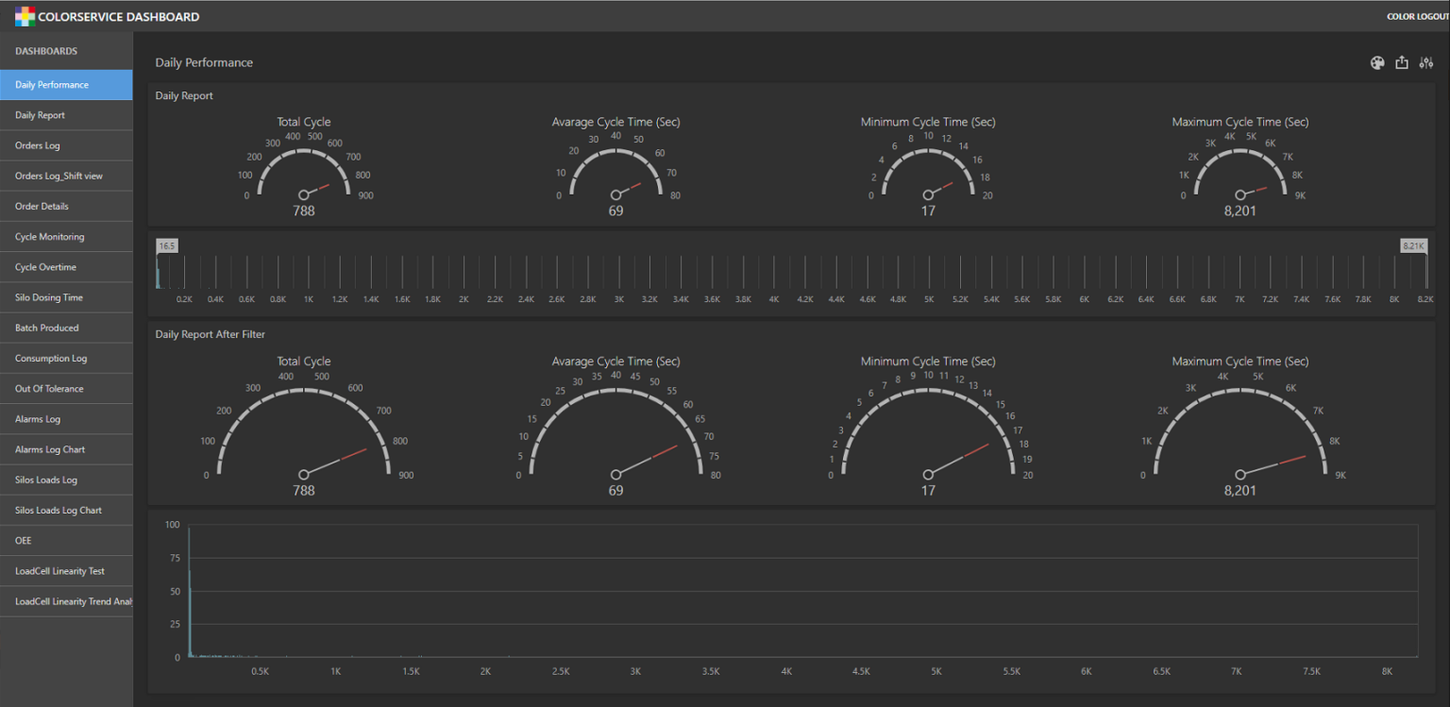Click the Total Cycle gauge showing 788
Screen dimensions: 1450x707
[x=303, y=170]
